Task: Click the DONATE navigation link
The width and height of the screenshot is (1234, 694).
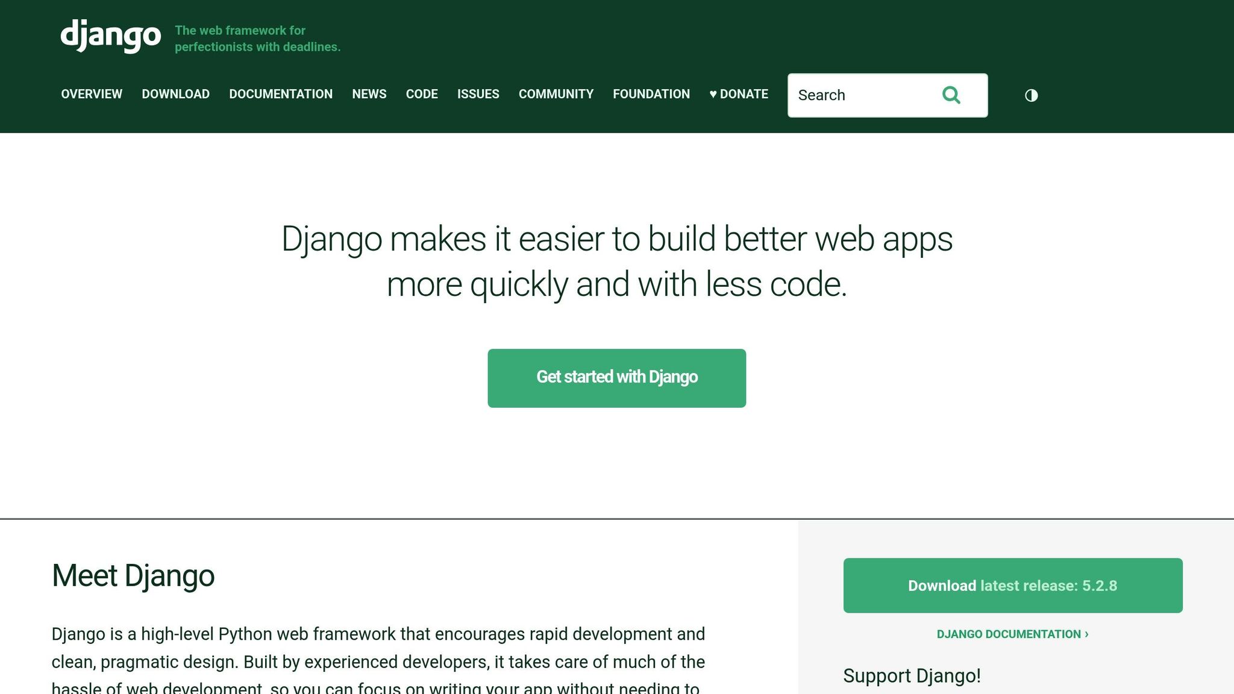Action: 744,94
